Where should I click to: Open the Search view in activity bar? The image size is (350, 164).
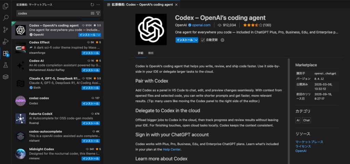pyautogui.click(x=5, y=18)
